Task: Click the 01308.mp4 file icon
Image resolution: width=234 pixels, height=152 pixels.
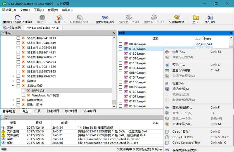Action: 126,53
